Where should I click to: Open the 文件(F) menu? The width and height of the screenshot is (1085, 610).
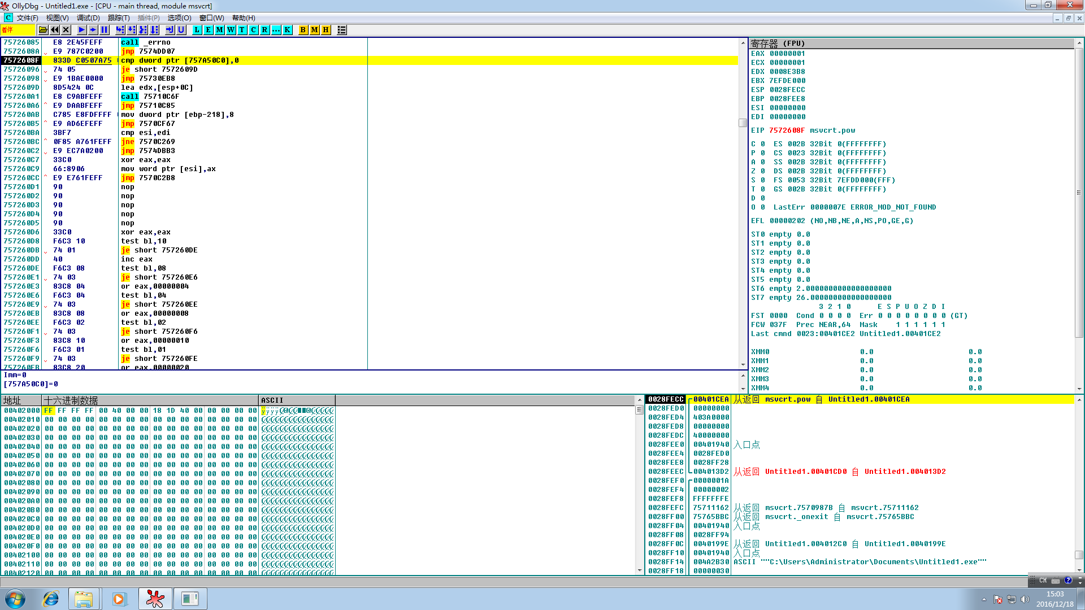point(28,18)
